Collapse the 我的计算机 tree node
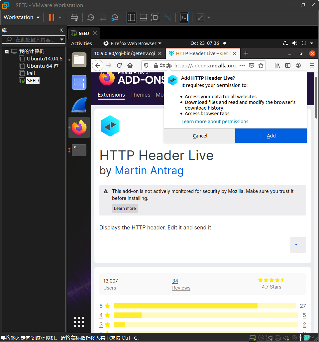 coord(7,51)
